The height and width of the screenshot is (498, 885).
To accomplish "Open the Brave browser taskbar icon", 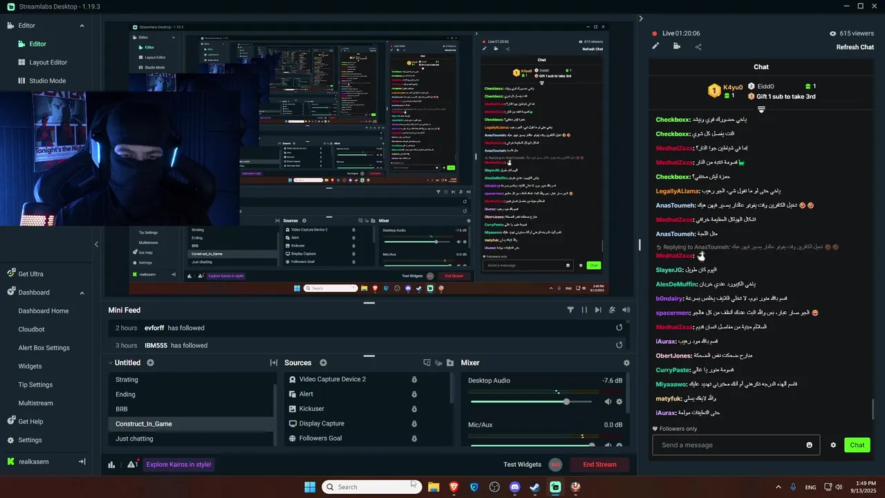I will point(454,487).
